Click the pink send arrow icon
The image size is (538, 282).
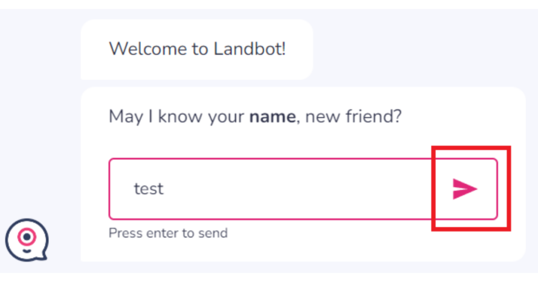[465, 189]
